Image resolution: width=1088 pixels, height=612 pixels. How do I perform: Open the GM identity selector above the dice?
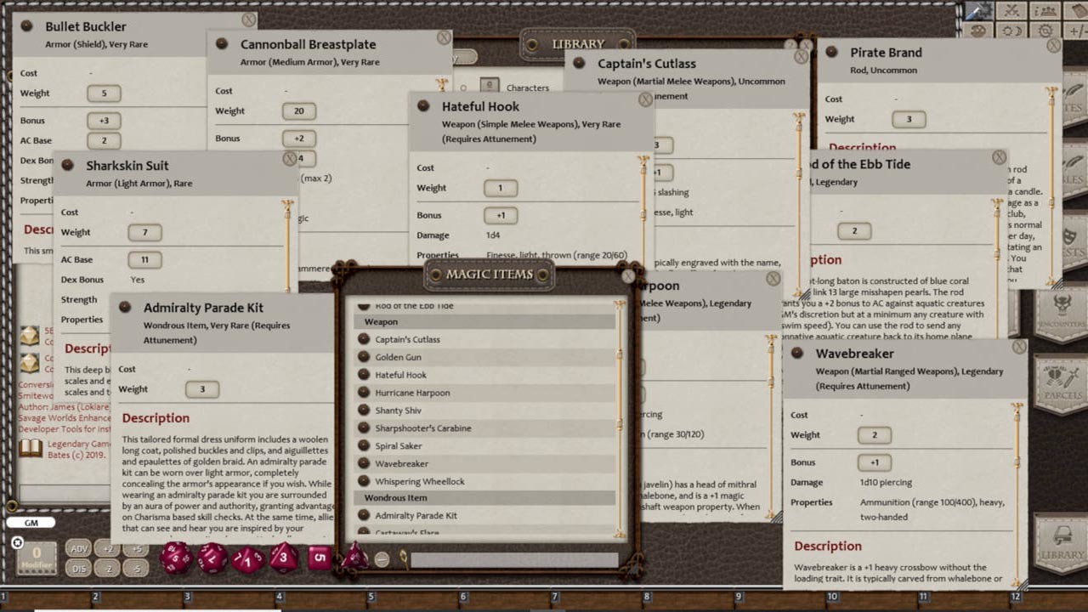click(32, 523)
